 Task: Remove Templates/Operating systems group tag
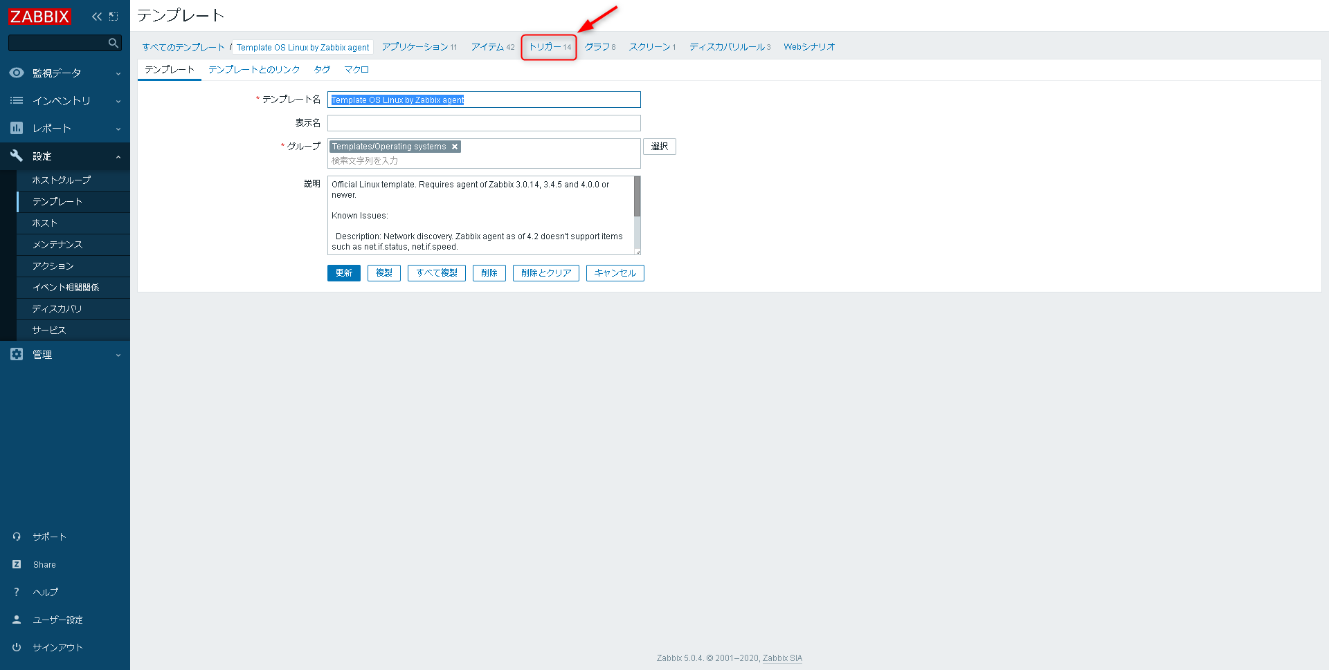(455, 147)
